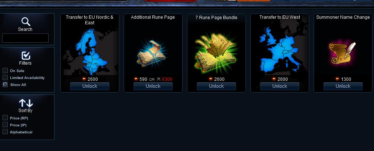Click the Filters checkmark icon
Viewport: 374px width, 151px height.
click(26, 55)
